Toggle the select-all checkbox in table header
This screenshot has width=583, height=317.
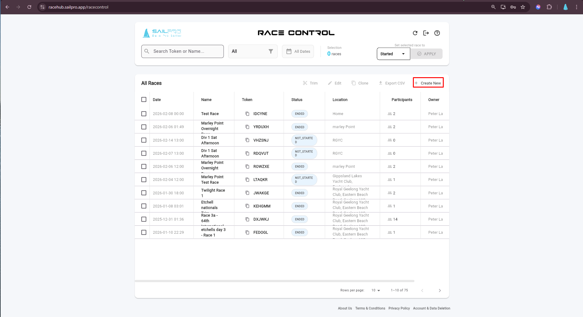(x=144, y=99)
